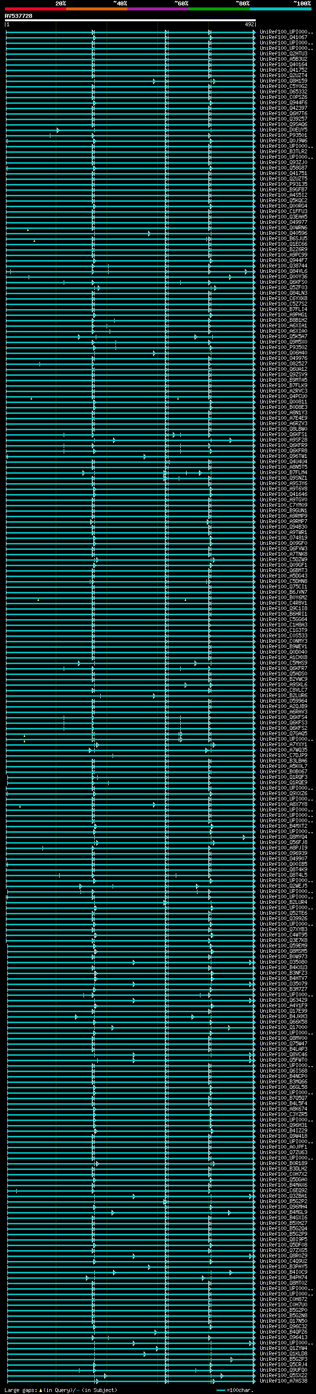This screenshot has height=1394, width=316.
Task: Select hit label UniRef100_Q41646
Action: click(283, 494)
